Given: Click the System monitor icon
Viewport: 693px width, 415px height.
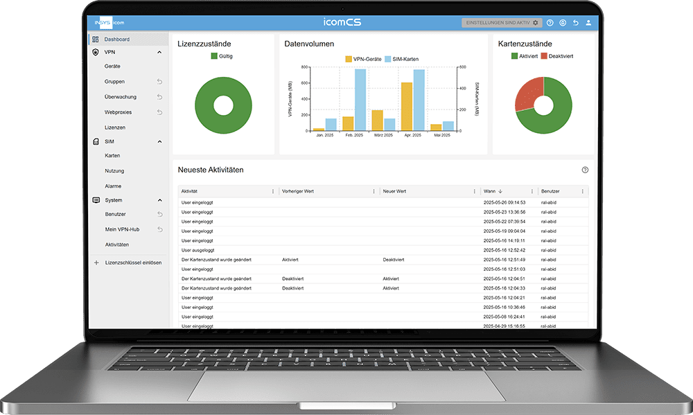Looking at the screenshot, I should (x=96, y=200).
